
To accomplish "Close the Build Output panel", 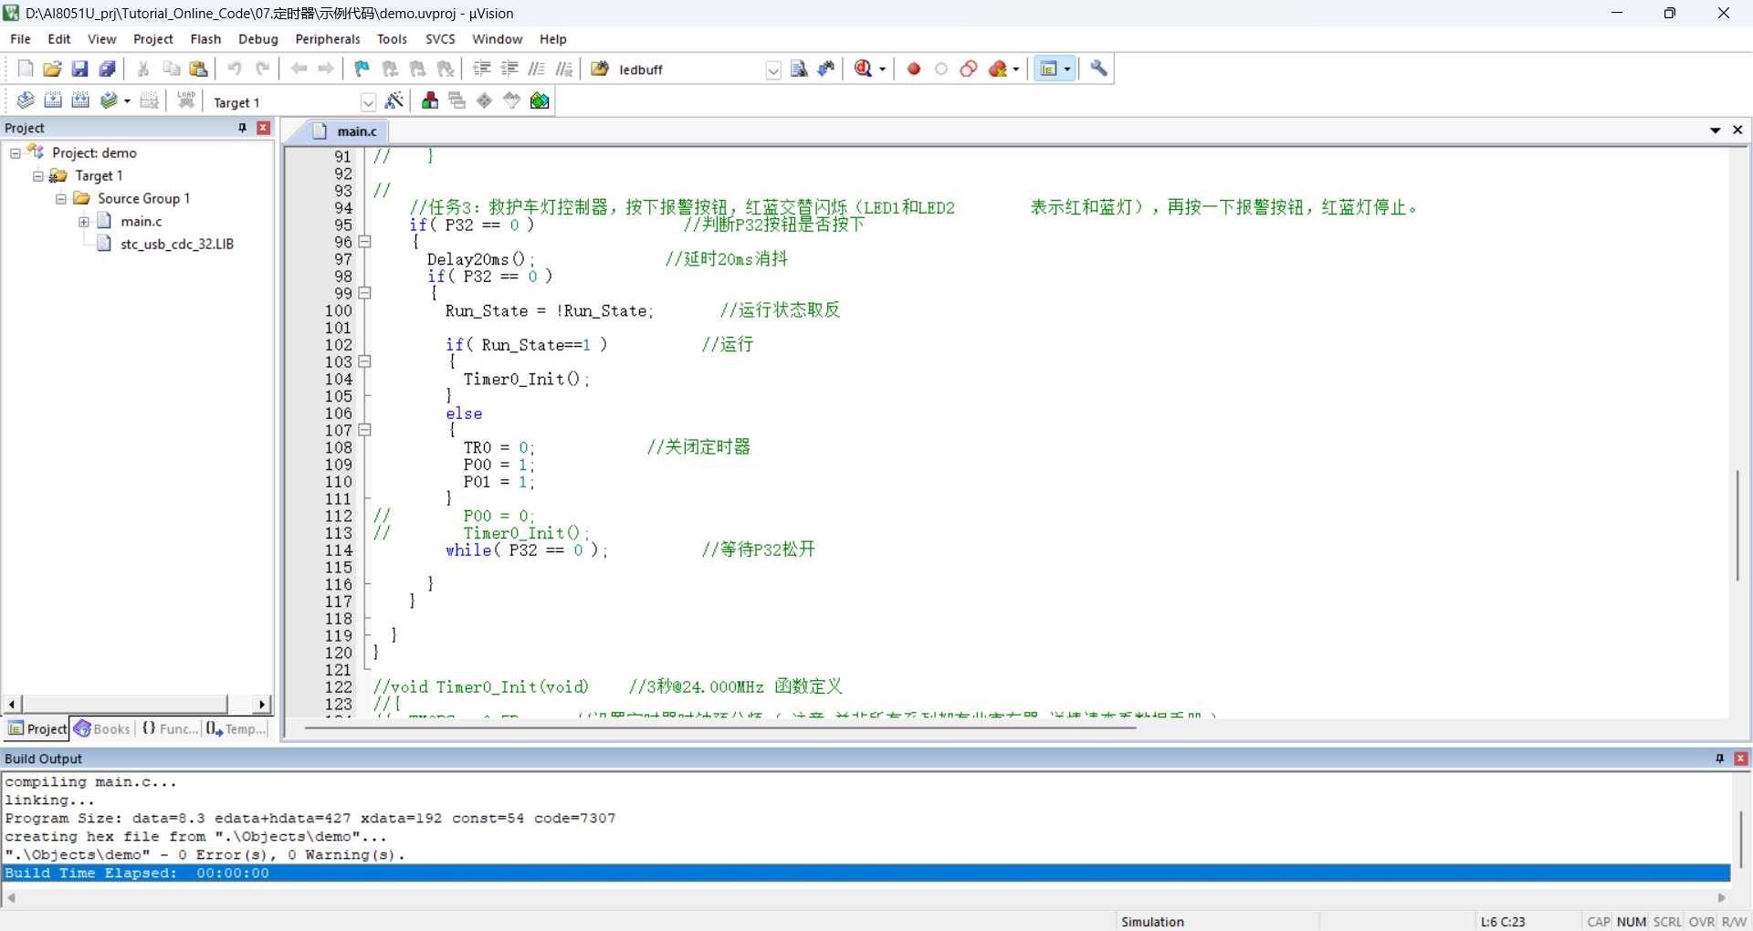I will 1740,758.
